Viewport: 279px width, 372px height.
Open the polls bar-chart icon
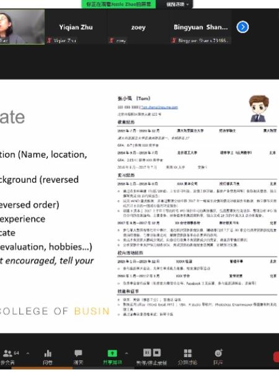coord(48,354)
